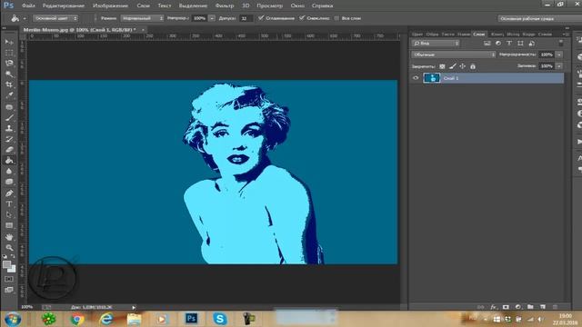
Task: Open the Изображение menu
Action: [110, 5]
